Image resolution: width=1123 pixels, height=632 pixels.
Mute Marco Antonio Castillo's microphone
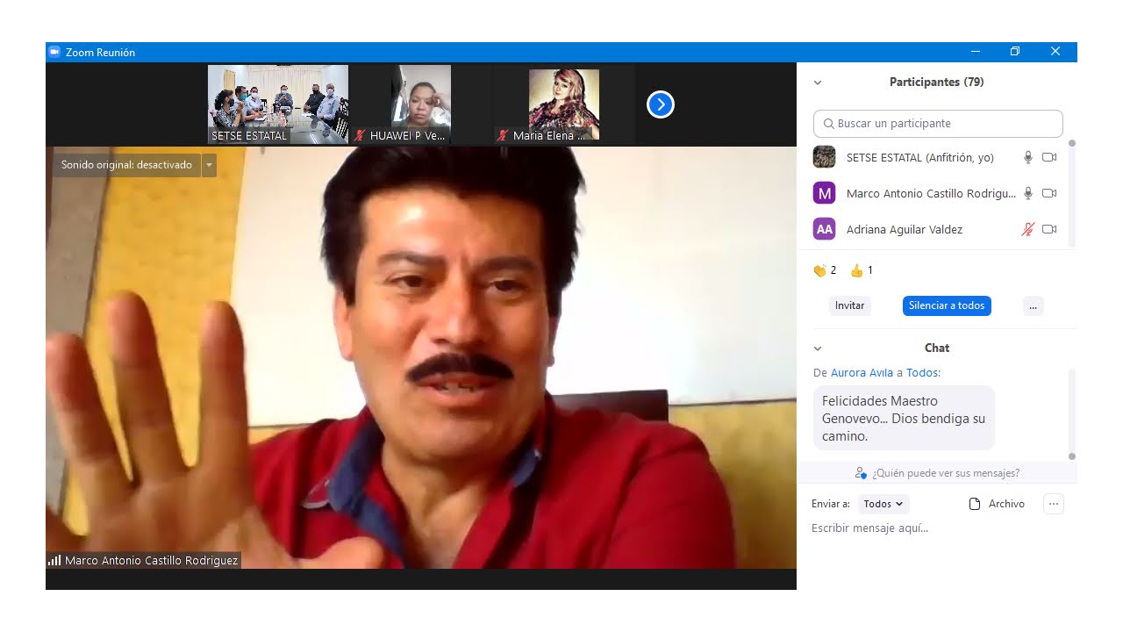[1028, 193]
